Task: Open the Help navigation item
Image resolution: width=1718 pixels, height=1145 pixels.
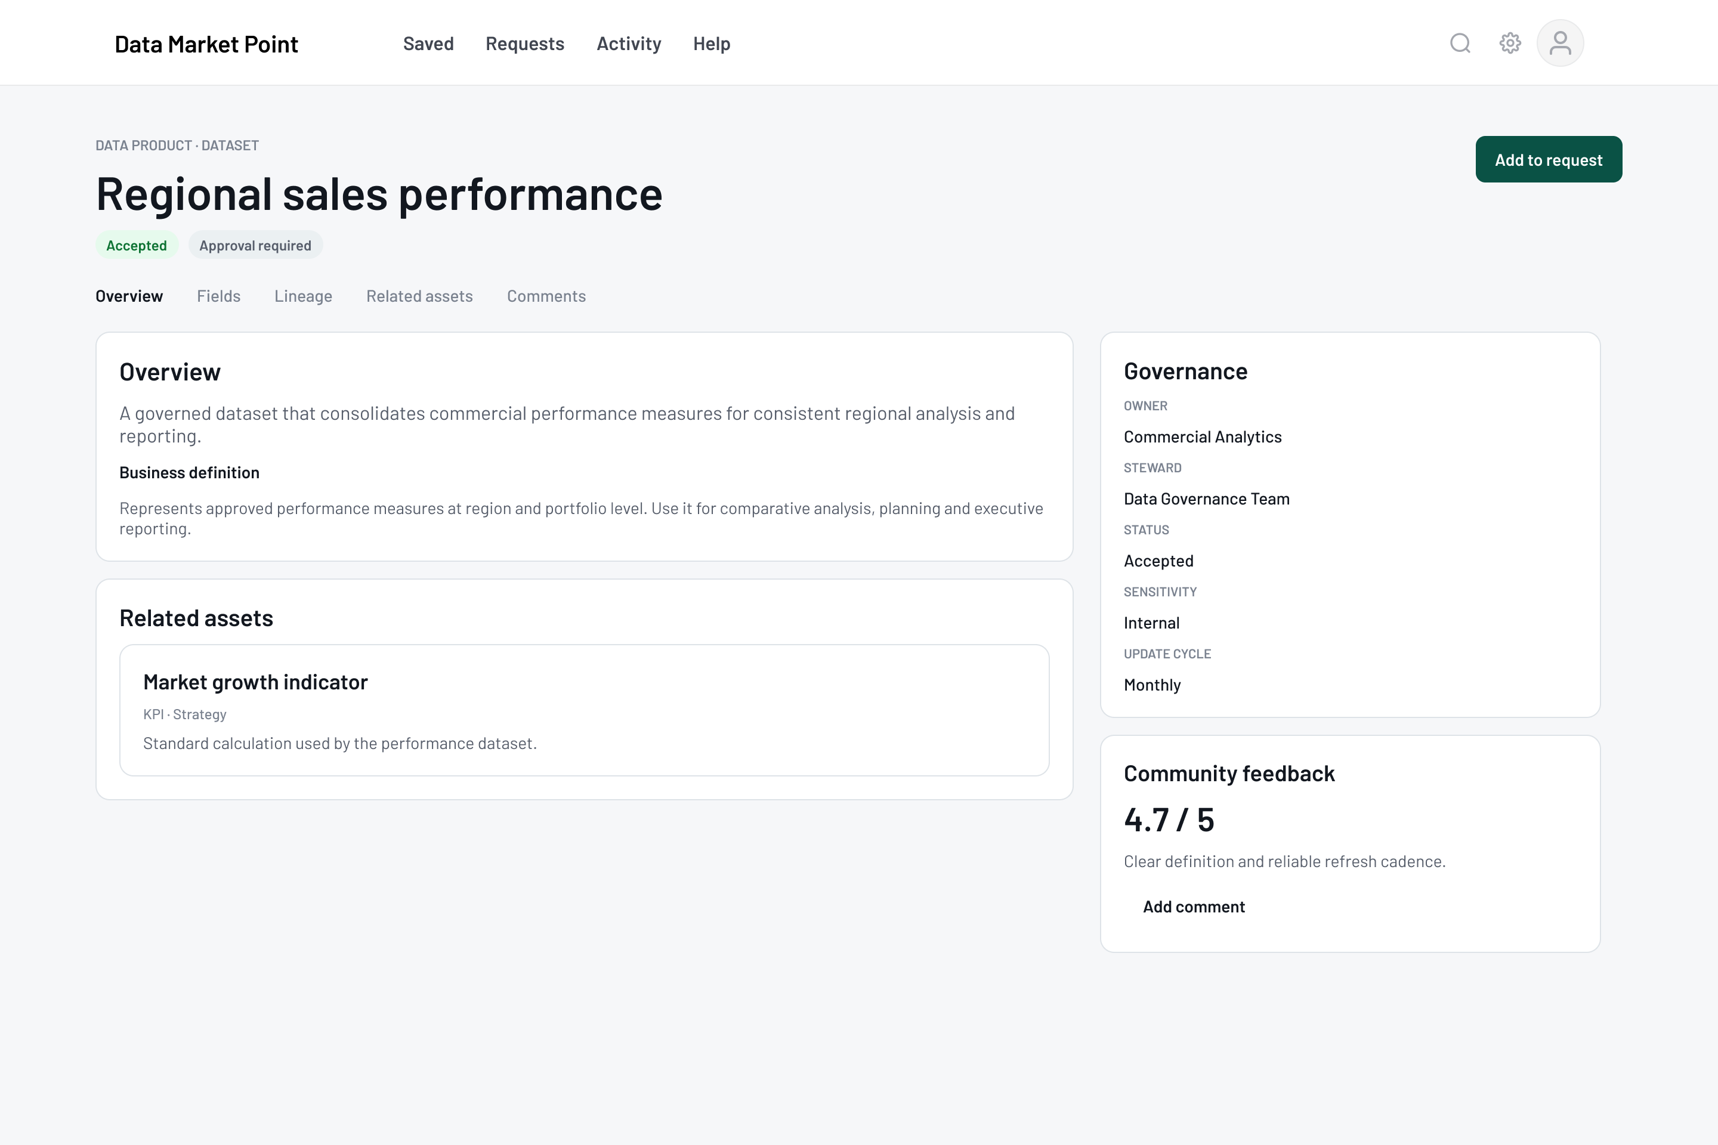Action: pos(712,44)
